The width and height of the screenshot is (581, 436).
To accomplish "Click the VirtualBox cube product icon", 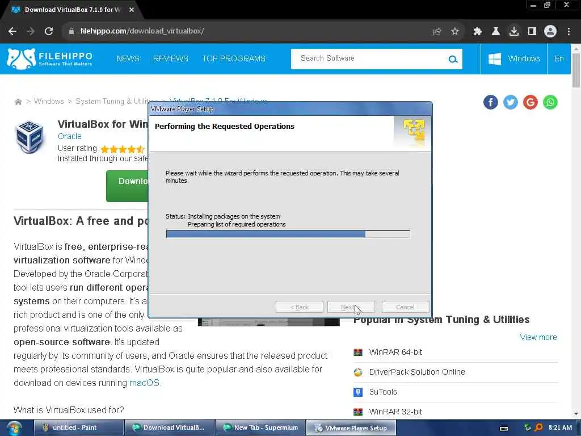I will [x=30, y=137].
